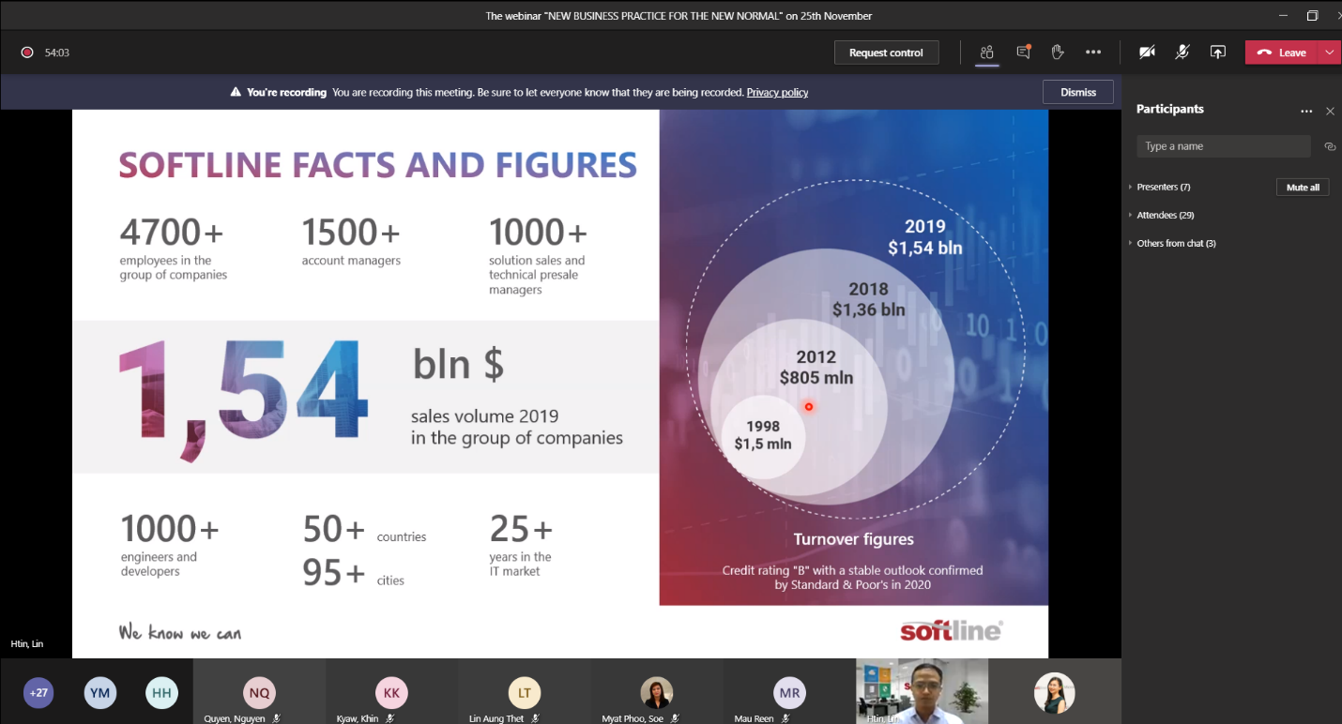This screenshot has width=1342, height=724.
Task: Dismiss the recording notification banner
Action: [1078, 92]
